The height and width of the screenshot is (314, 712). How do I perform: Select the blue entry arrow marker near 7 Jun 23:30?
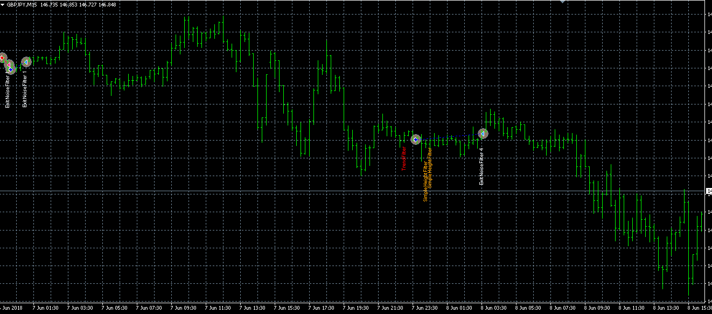[415, 139]
